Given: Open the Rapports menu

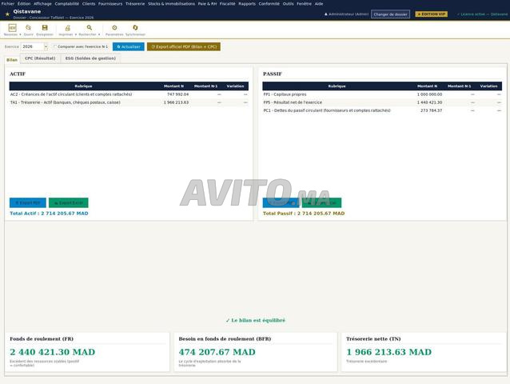Looking at the screenshot, I should (247, 3).
